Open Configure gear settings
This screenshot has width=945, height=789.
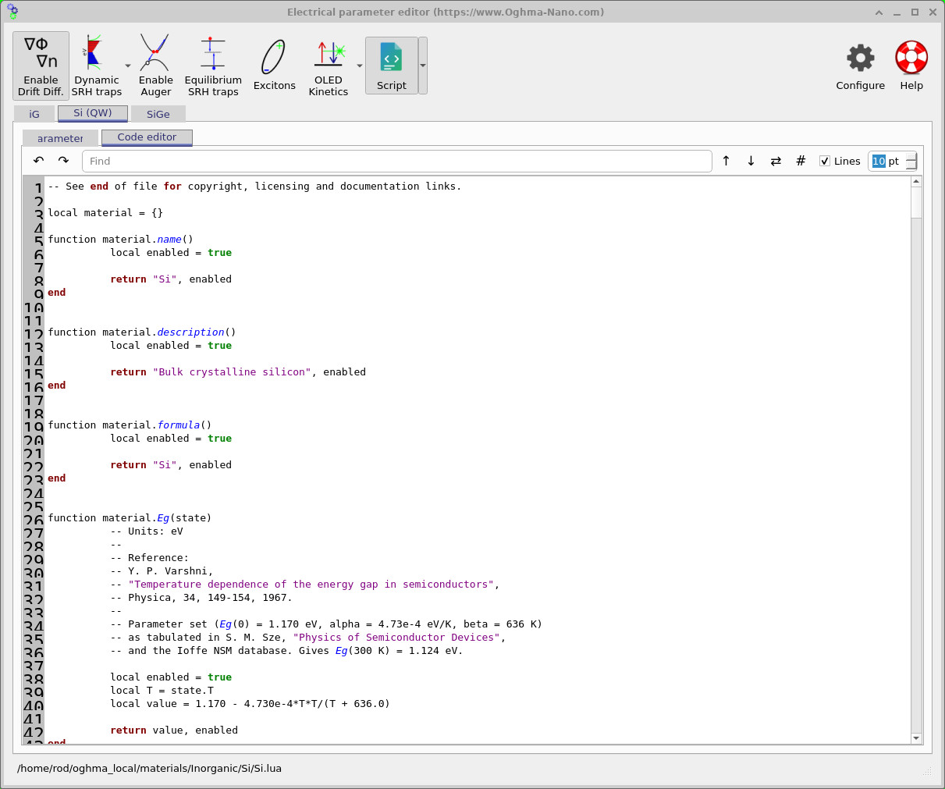click(x=860, y=66)
